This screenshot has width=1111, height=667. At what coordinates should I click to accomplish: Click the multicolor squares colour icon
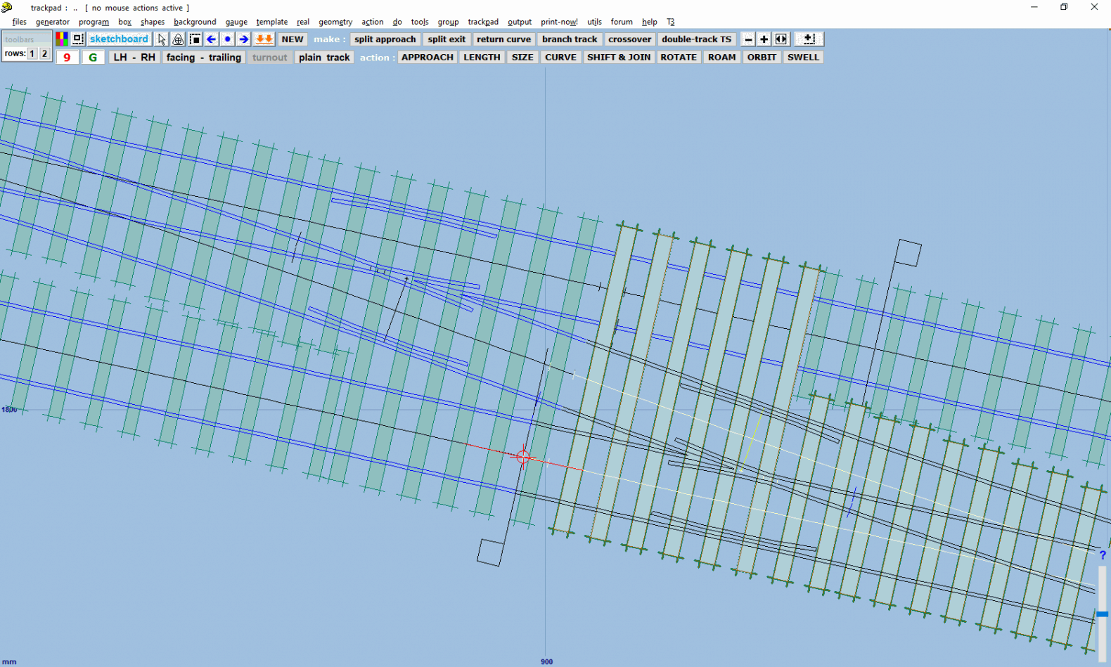click(62, 39)
